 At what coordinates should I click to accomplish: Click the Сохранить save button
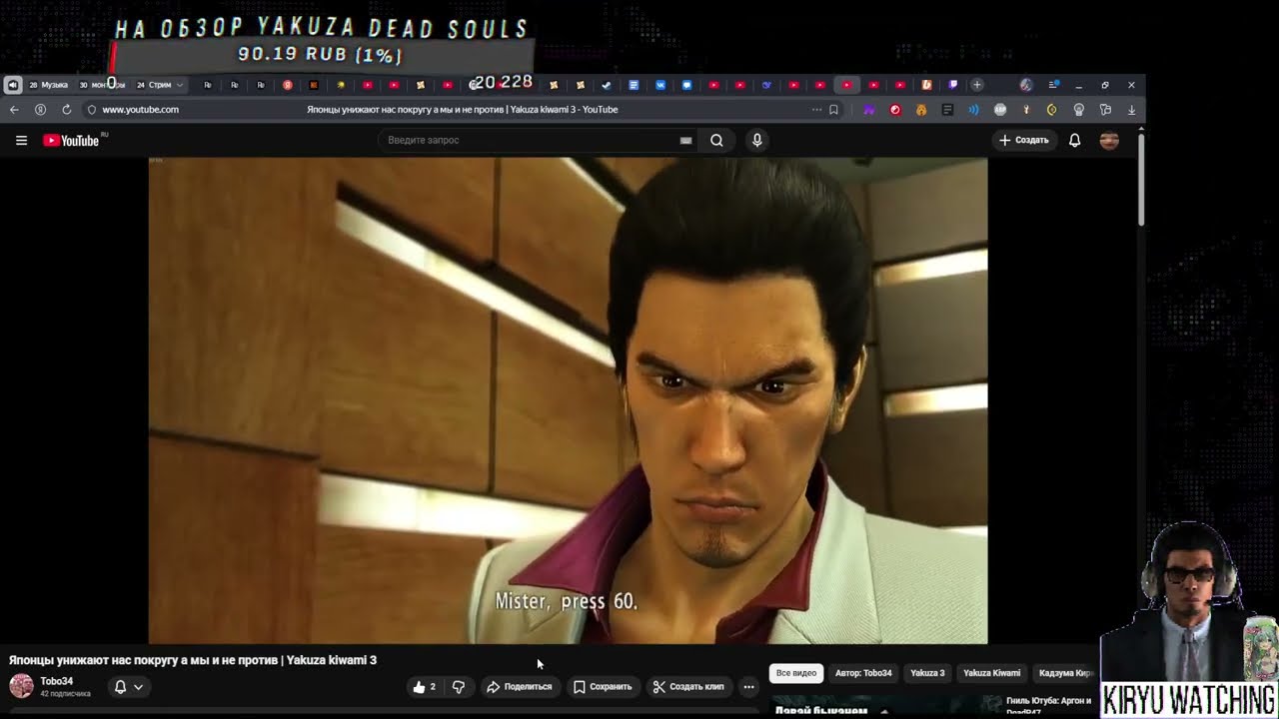click(603, 687)
